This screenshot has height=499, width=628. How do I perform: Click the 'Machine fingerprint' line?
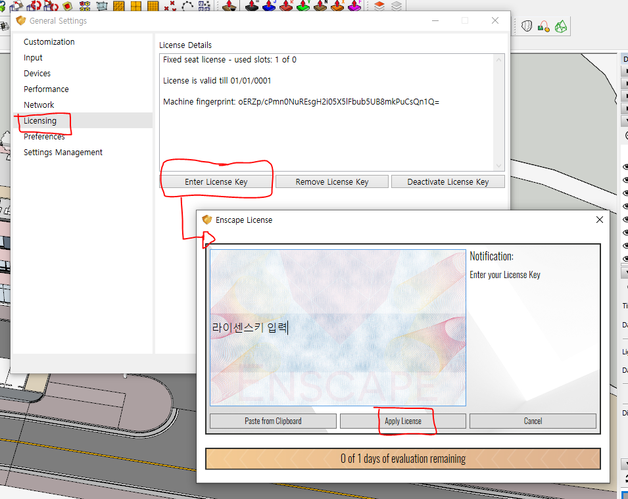[x=301, y=102]
